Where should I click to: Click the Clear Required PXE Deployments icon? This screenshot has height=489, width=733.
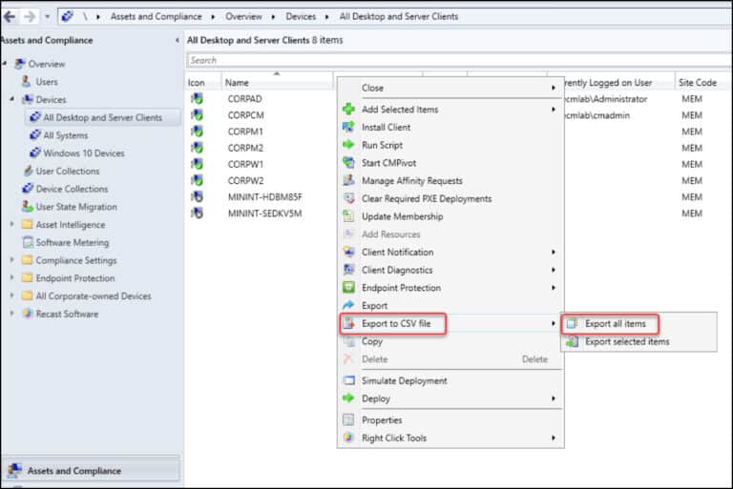click(x=348, y=198)
